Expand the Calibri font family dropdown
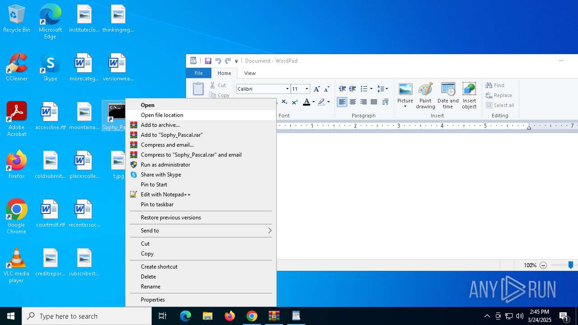 pyautogui.click(x=287, y=89)
